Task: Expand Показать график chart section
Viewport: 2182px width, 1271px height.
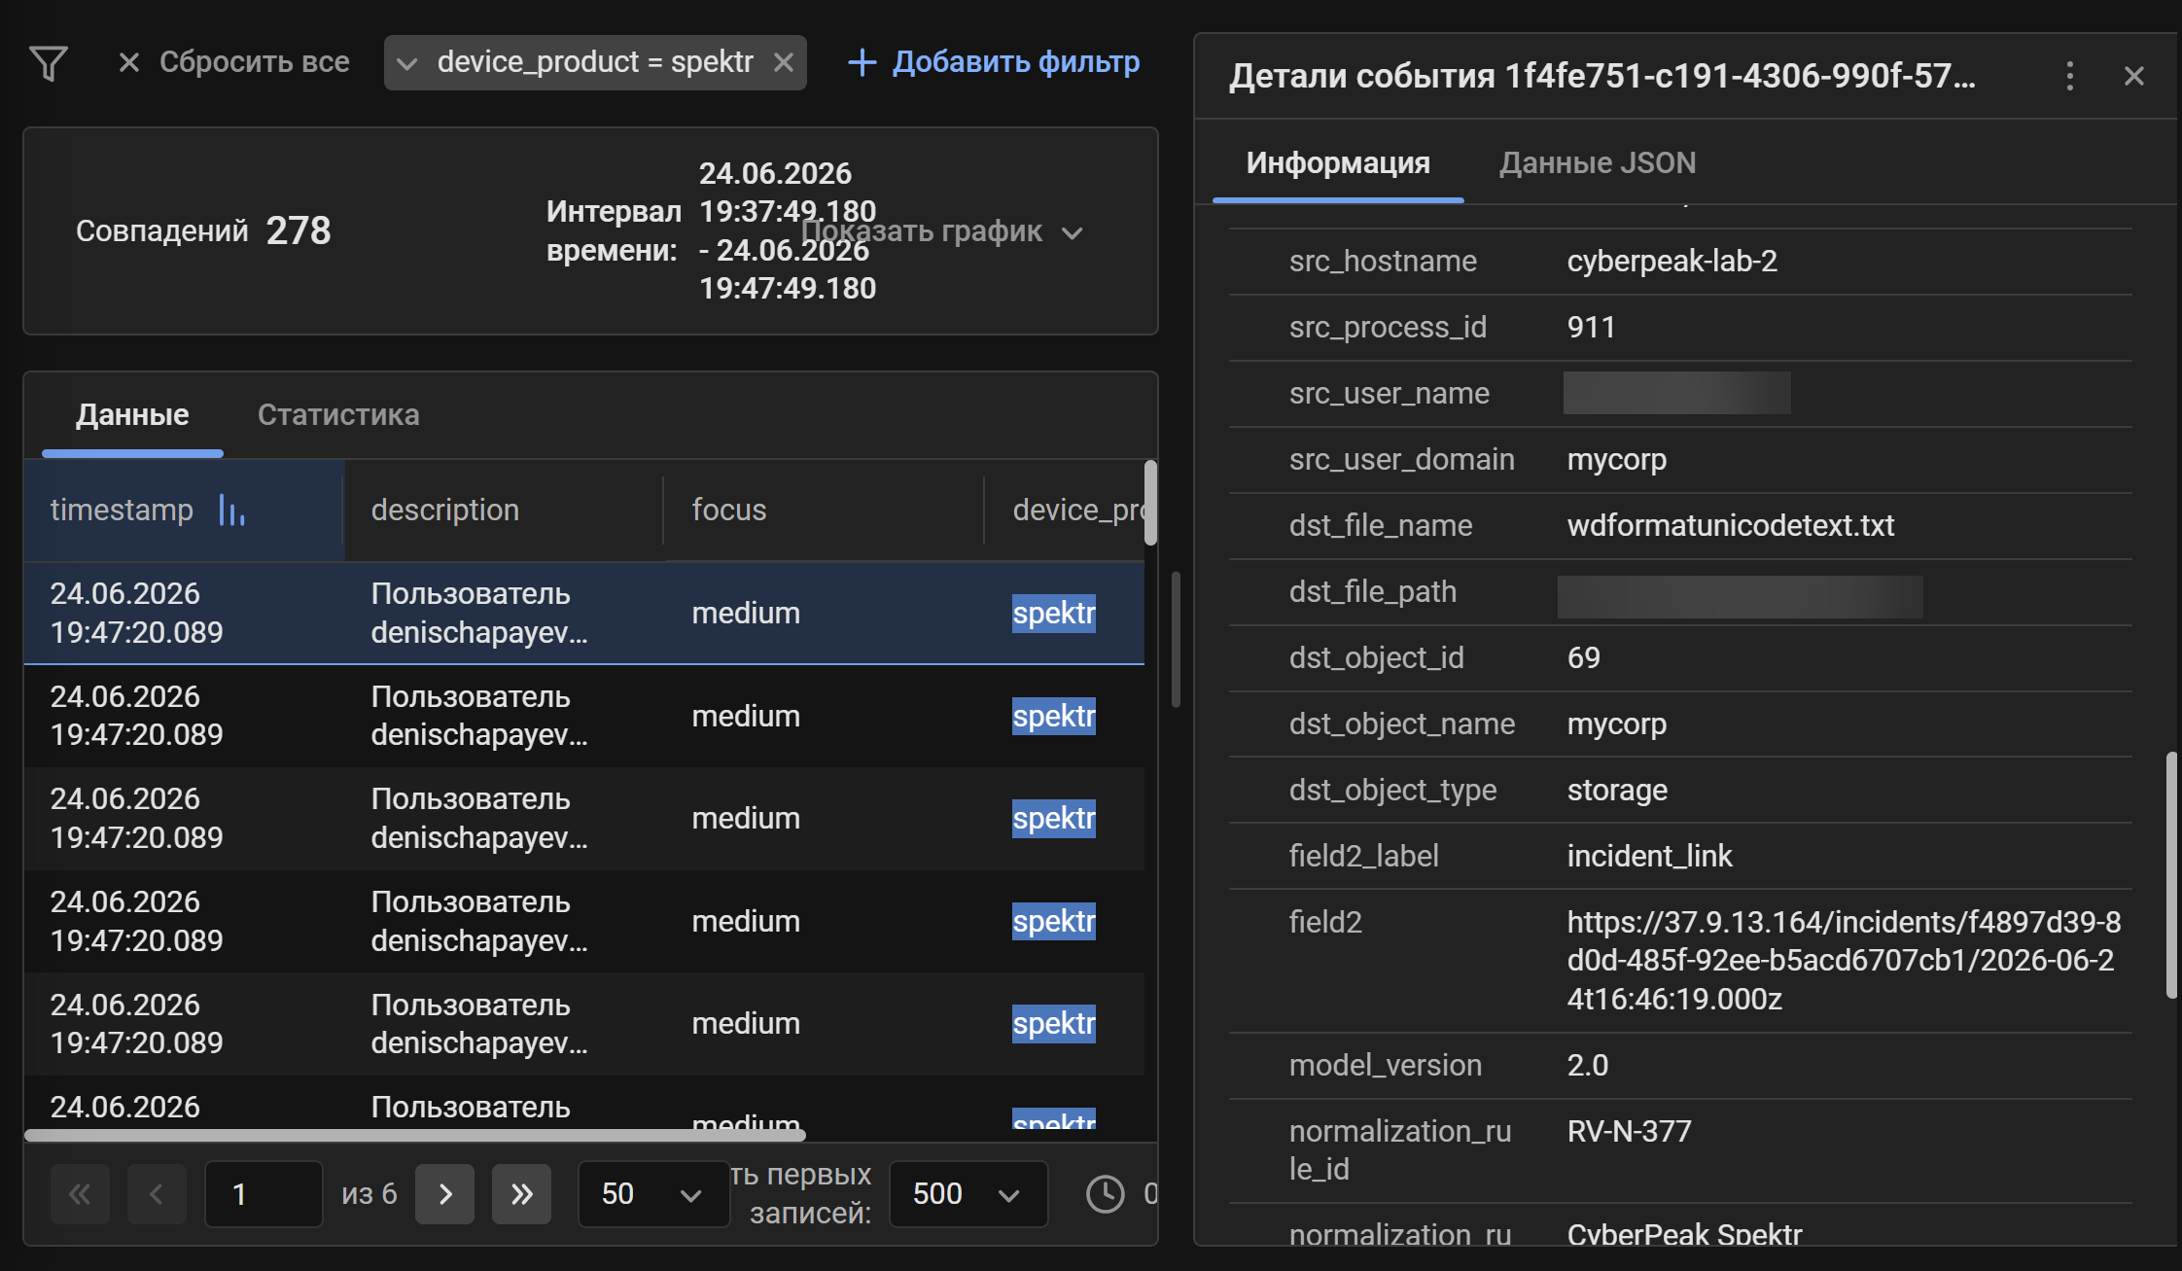Action: [x=942, y=231]
